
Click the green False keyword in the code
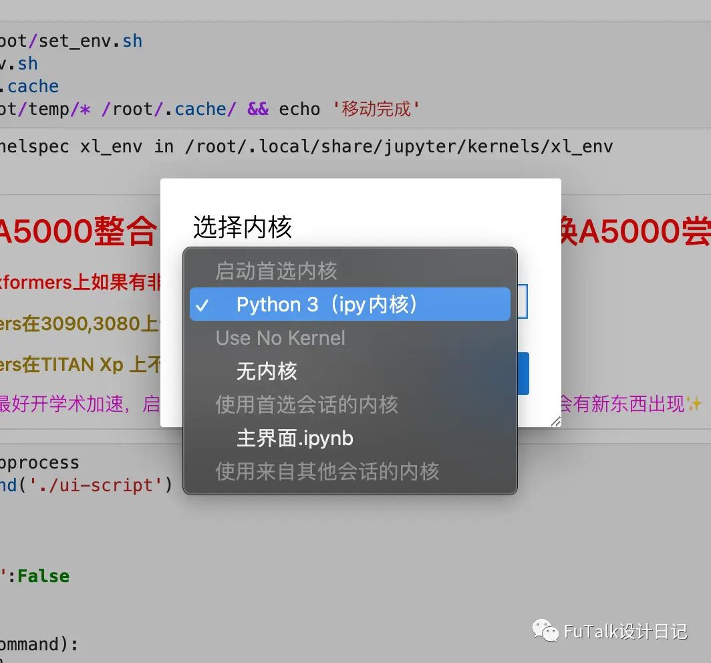[x=43, y=576]
